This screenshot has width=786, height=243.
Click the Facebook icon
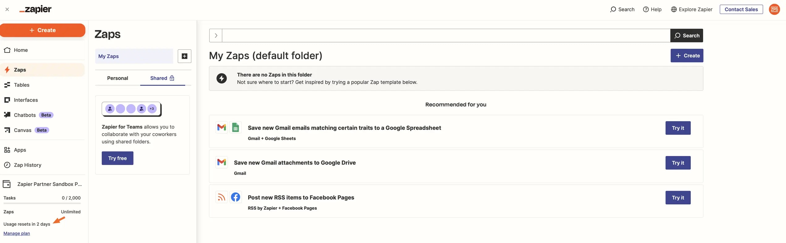tap(236, 197)
